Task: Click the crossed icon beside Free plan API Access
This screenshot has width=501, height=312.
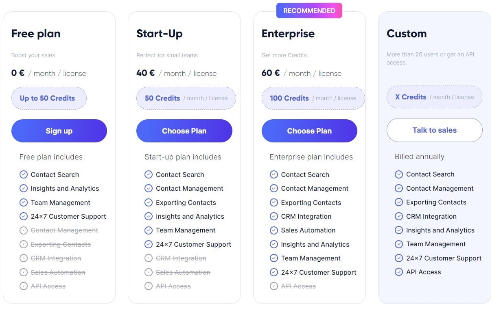Action: 24,286
